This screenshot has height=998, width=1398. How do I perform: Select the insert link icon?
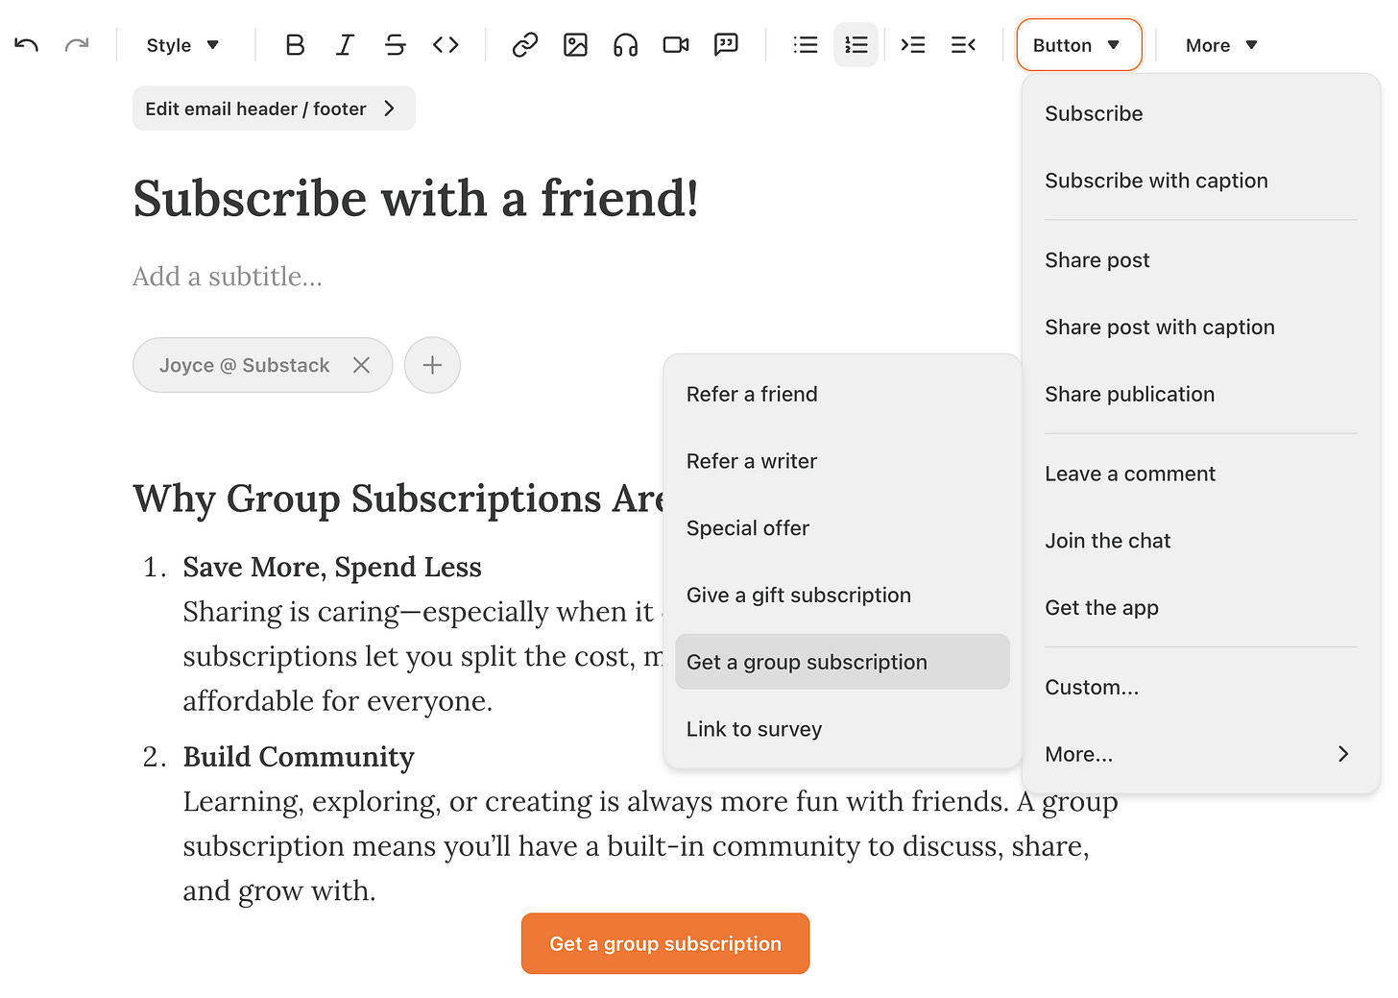point(525,44)
